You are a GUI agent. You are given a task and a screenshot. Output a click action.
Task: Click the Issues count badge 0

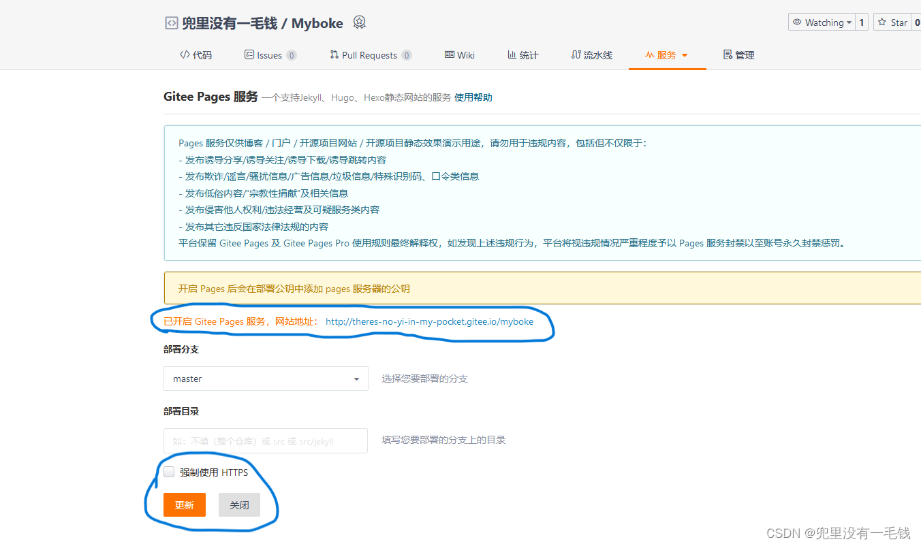point(292,56)
